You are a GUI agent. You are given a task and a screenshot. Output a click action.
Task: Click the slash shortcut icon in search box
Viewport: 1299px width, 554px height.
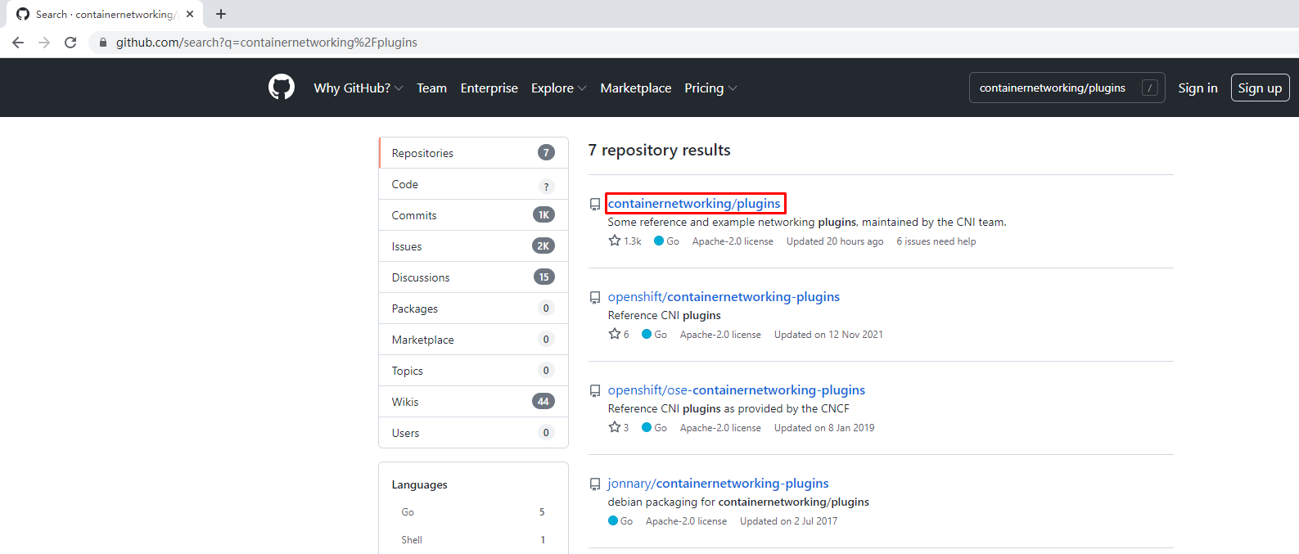1150,88
